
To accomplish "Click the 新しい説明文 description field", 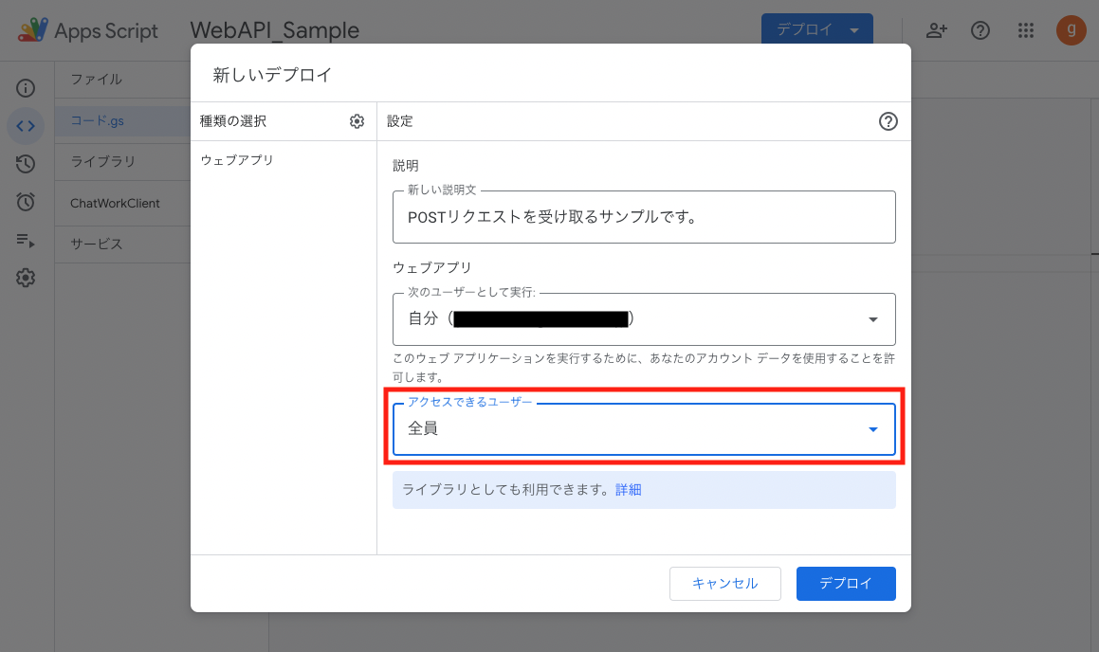I will pos(644,217).
